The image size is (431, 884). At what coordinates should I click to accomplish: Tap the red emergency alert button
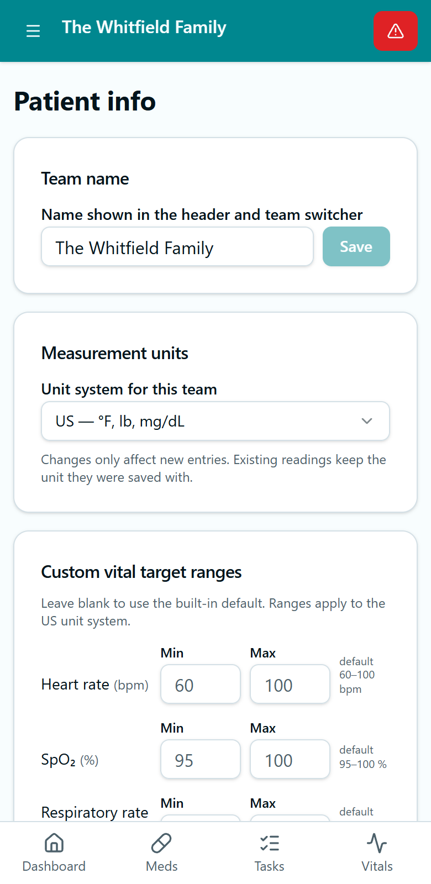(x=396, y=31)
